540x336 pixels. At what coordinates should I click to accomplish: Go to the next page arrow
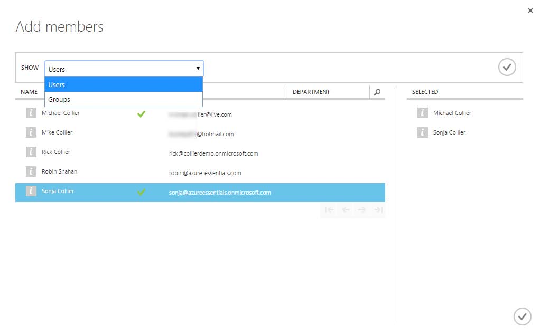click(x=361, y=210)
